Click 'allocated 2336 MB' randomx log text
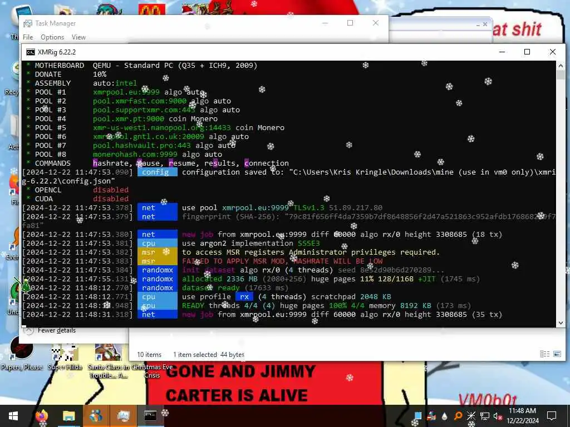Image resolution: width=570 pixels, height=427 pixels. coord(219,279)
